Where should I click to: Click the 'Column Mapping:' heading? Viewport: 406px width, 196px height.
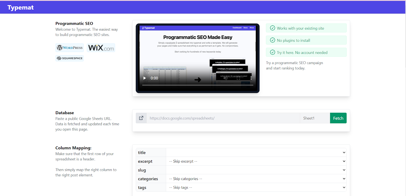click(74, 148)
